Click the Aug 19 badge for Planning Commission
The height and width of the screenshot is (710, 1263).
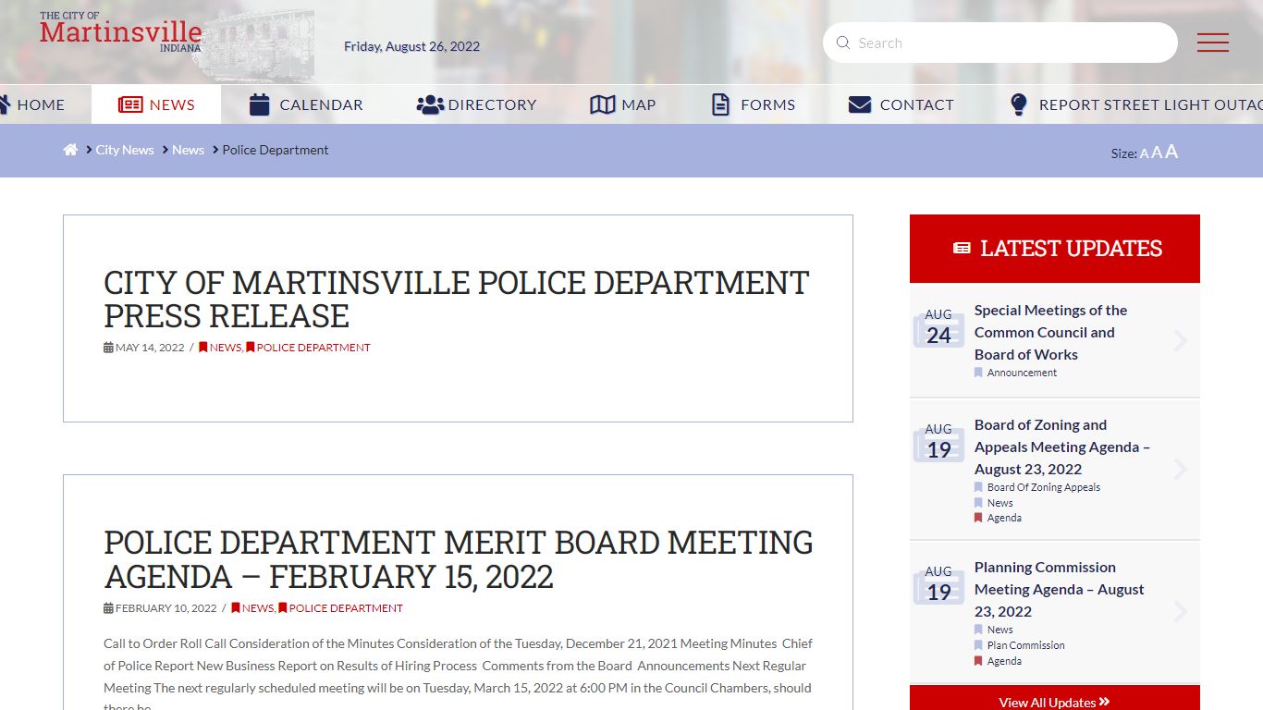[938, 584]
